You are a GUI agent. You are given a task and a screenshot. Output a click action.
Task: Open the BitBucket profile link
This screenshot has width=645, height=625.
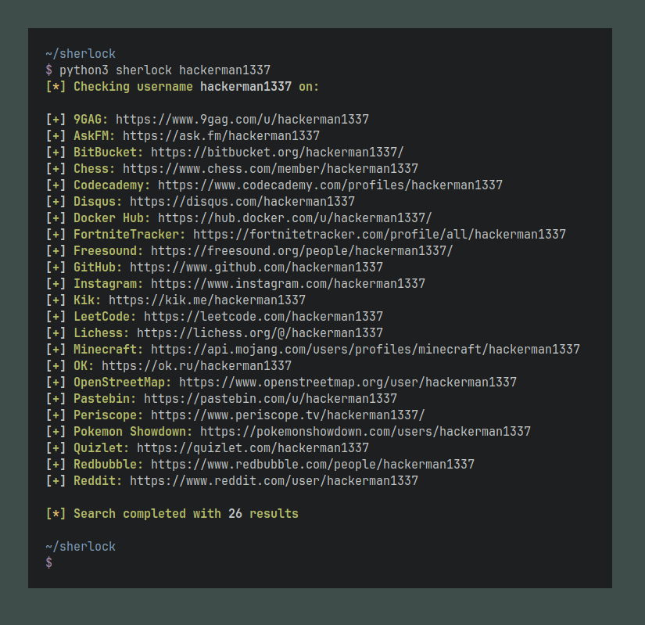(277, 153)
